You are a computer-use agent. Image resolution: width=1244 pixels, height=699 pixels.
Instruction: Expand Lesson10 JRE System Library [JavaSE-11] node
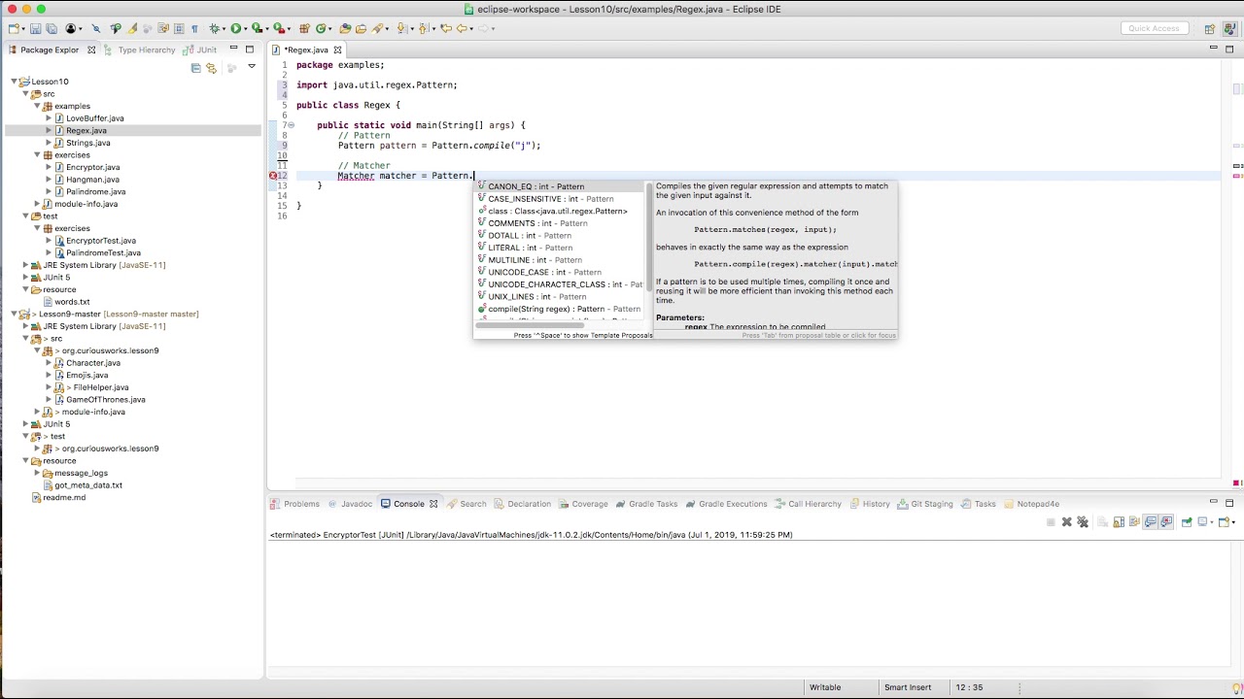(25, 265)
